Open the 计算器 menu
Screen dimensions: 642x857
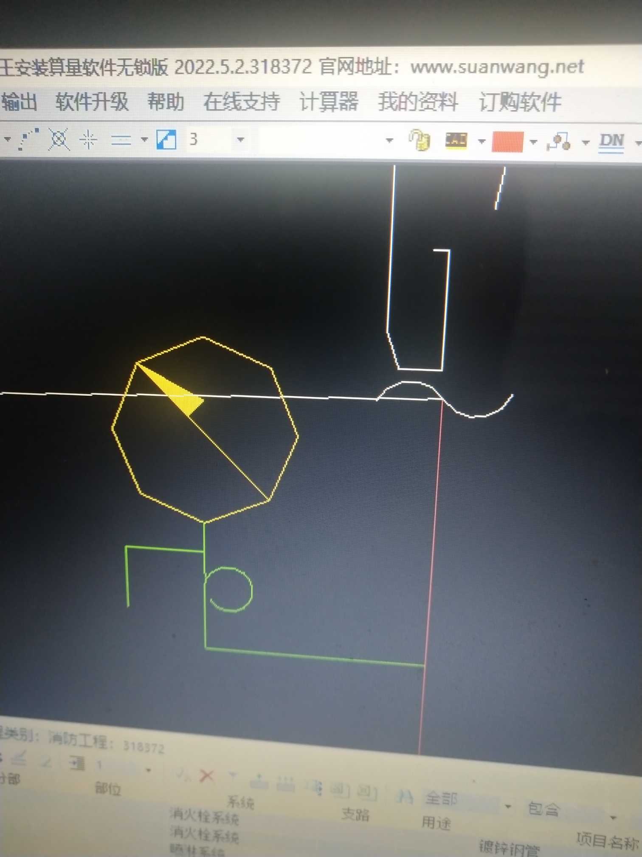[329, 102]
